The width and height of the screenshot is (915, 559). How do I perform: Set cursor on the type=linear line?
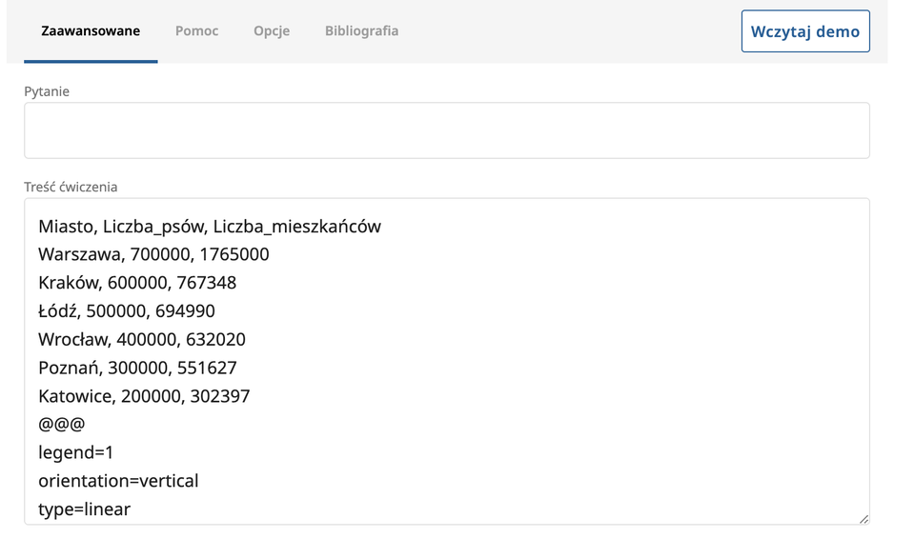coord(84,509)
